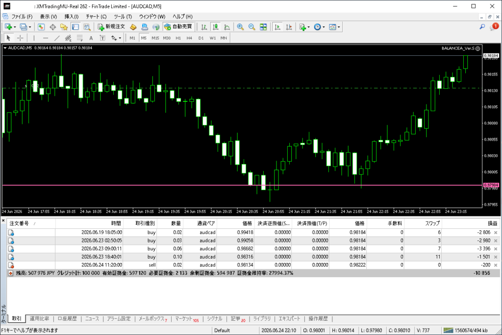This screenshot has width=502, height=335.
Task: Expand the arrows objects dropdown
Action: [120, 38]
